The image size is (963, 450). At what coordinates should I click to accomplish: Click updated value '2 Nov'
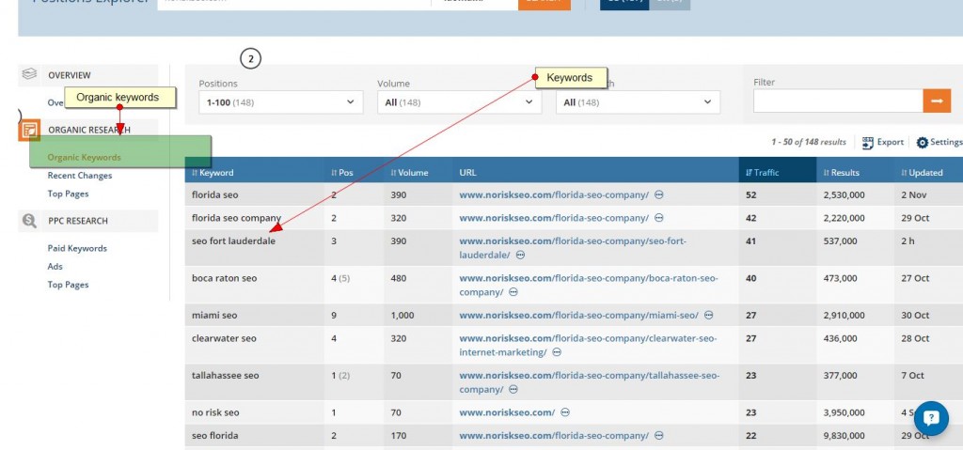[913, 195]
